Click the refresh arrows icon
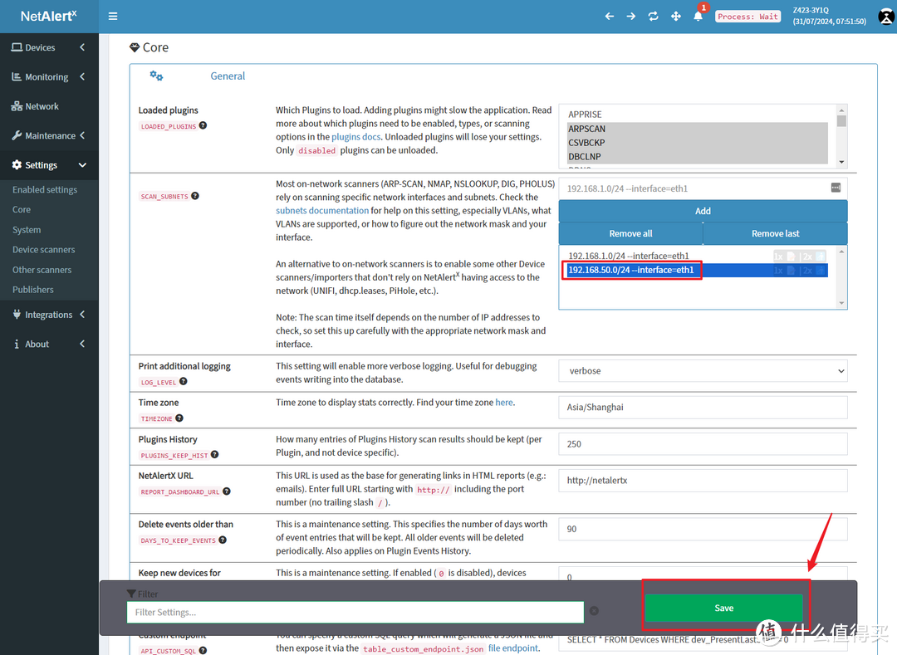The height and width of the screenshot is (655, 897). click(654, 17)
